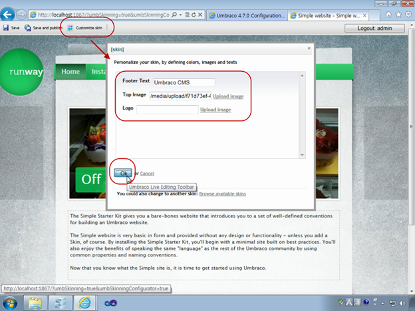Open the server application taskbar icon
Viewport: 415px width, 311px height.
[60, 303]
